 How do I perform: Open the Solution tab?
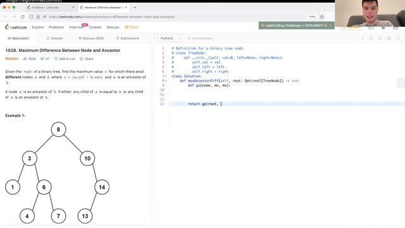point(55,38)
